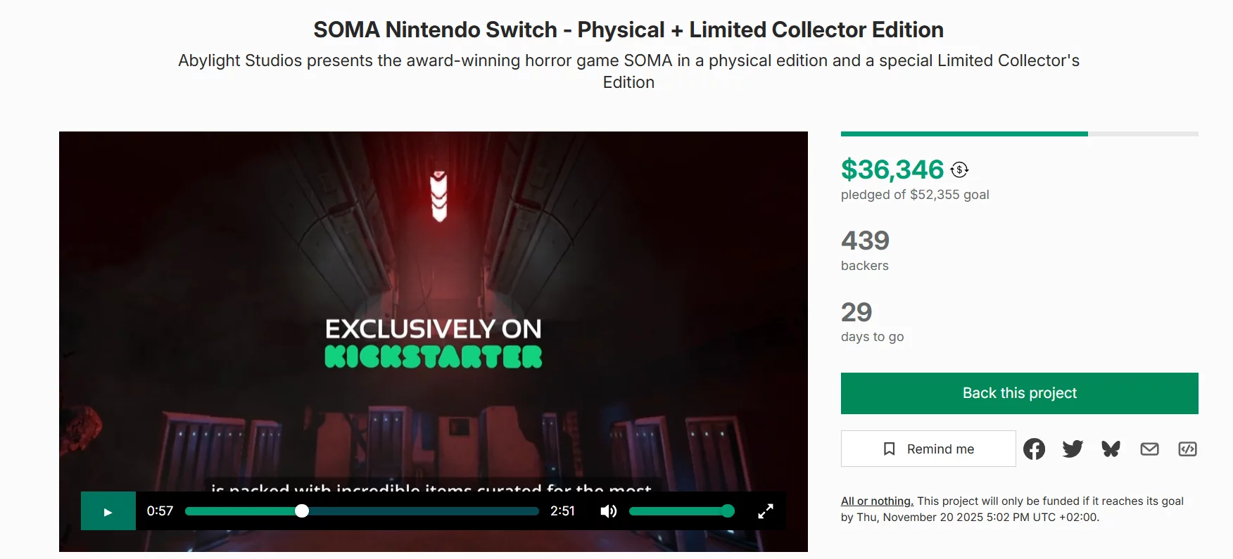Play the campaign video
Image resolution: width=1233 pixels, height=559 pixels.
[x=108, y=511]
